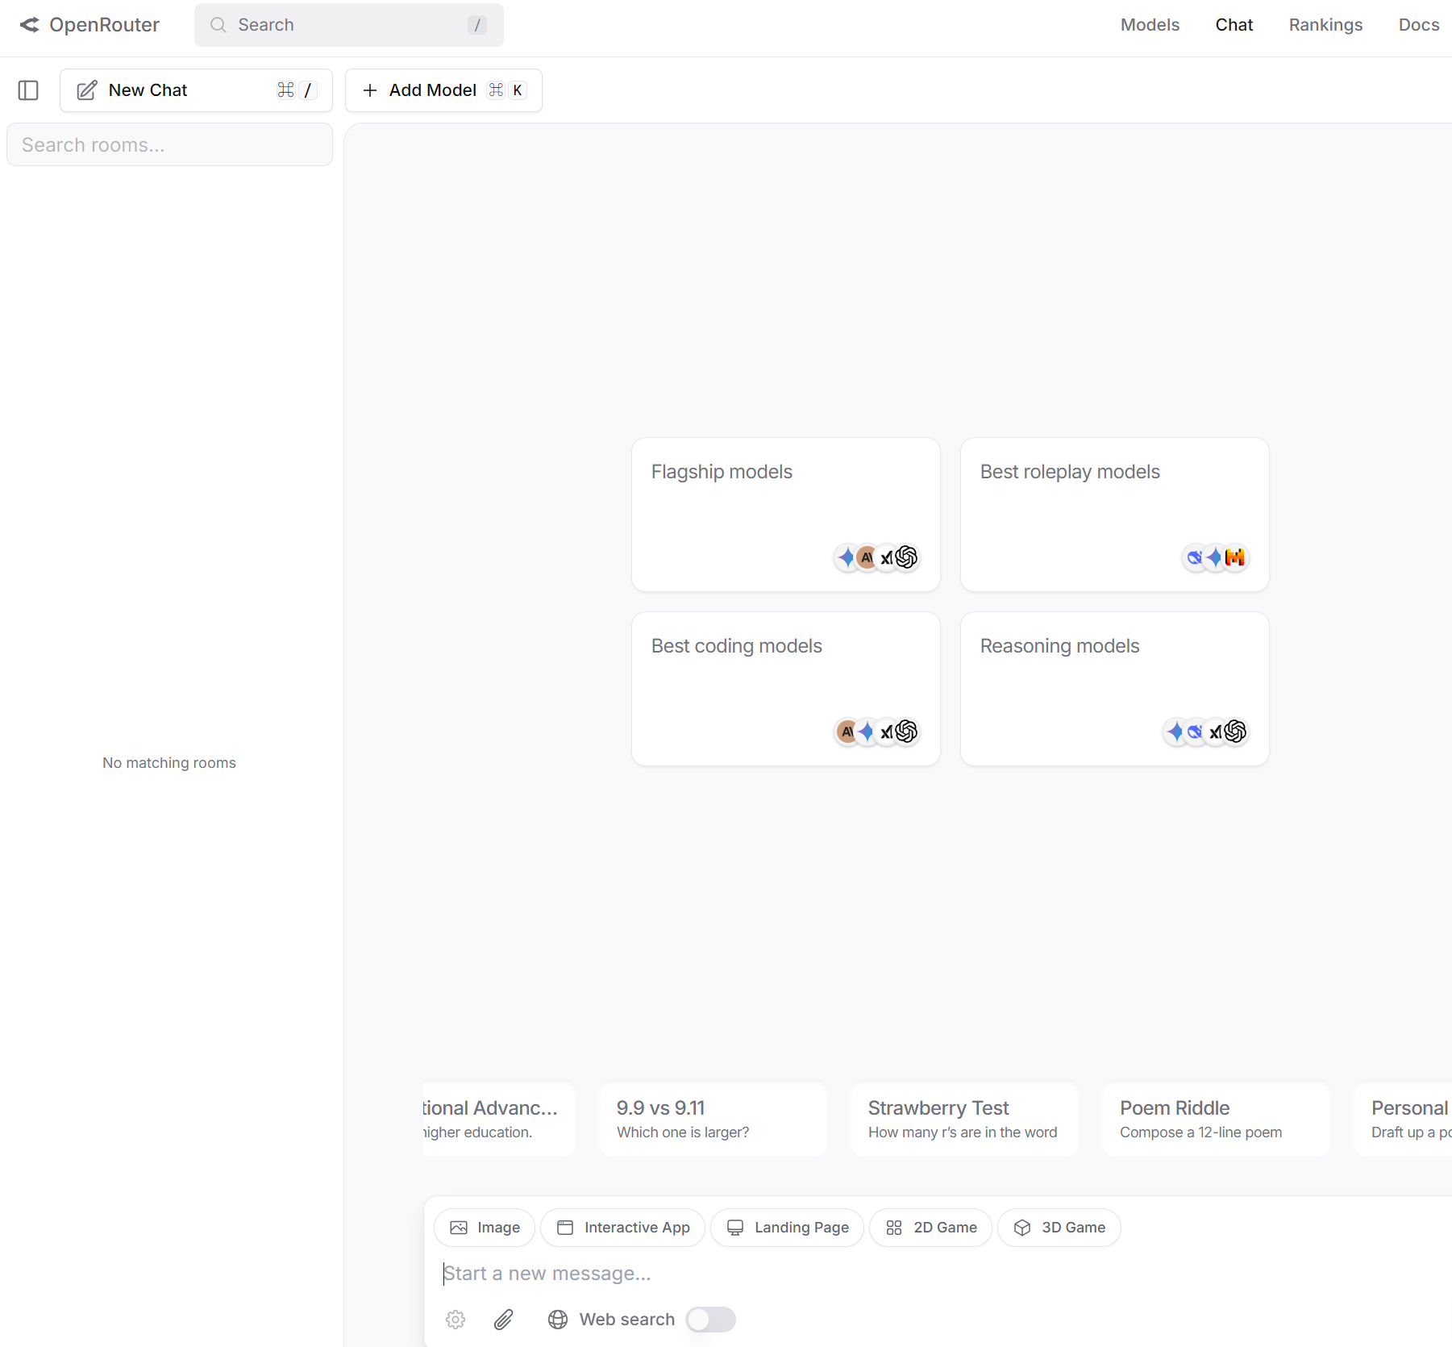Open chat settings gear icon
The height and width of the screenshot is (1347, 1452).
coord(456,1320)
